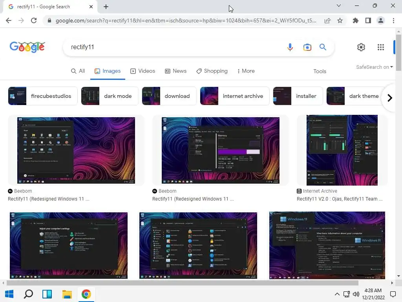402x302 pixels.
Task: Open Google quick settings gear
Action: click(361, 47)
